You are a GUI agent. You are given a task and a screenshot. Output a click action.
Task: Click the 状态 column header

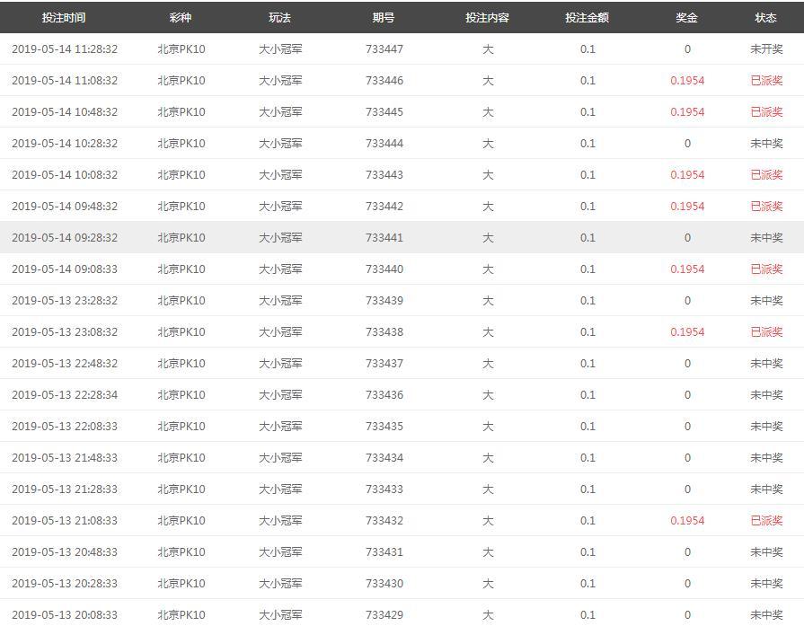(766, 18)
